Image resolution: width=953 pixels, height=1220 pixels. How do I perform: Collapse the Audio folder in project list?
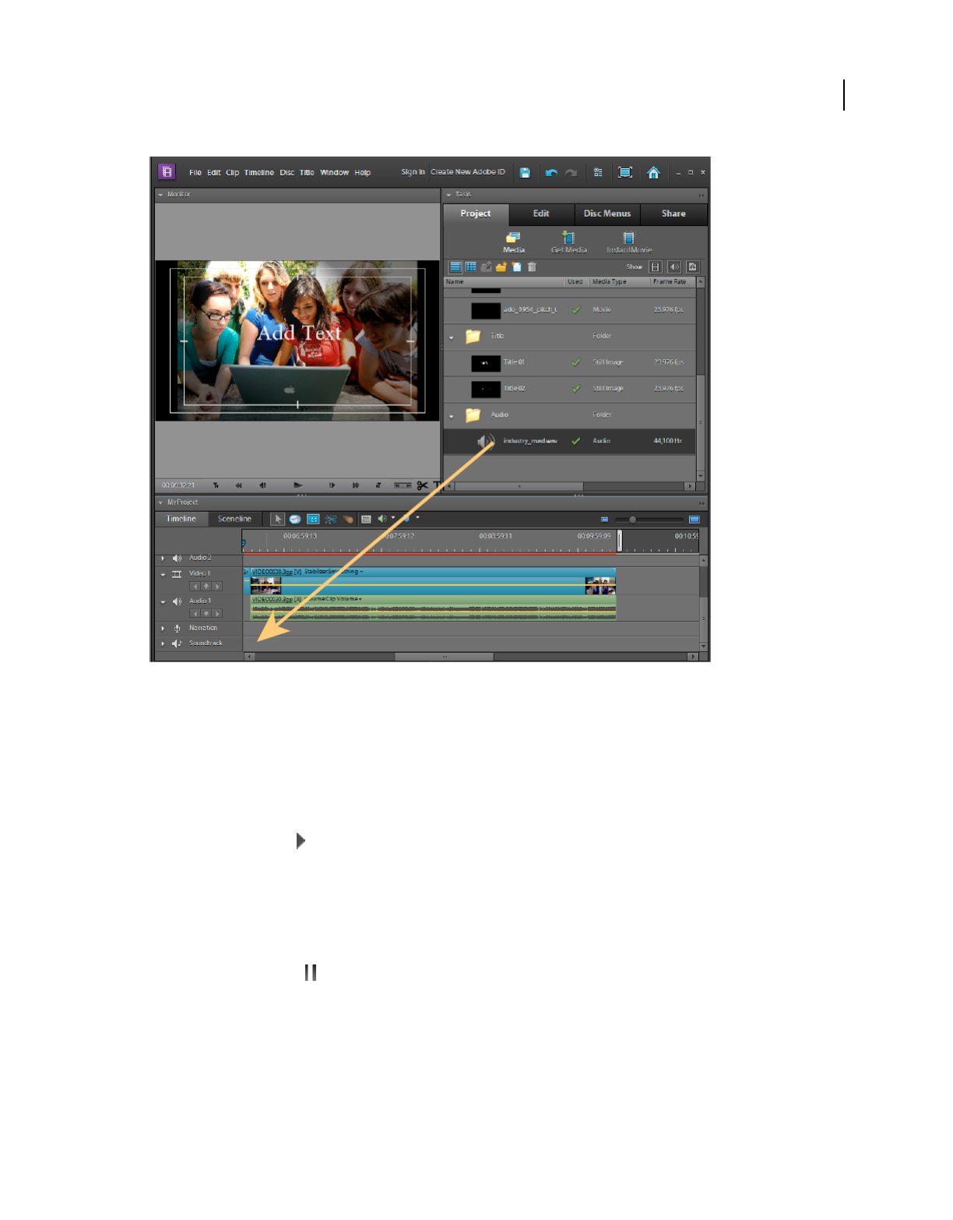click(451, 416)
